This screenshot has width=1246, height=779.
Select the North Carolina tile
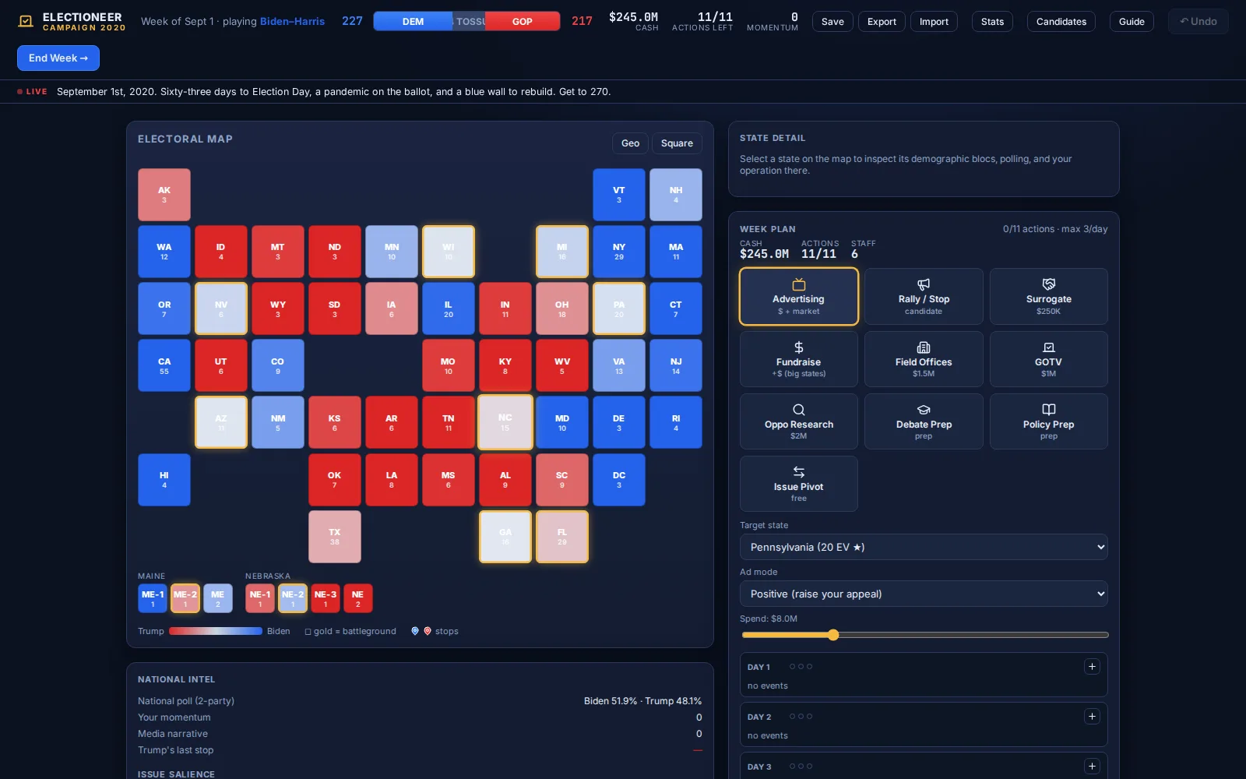(505, 422)
